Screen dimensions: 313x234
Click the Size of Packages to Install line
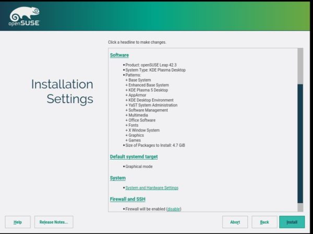(155, 146)
